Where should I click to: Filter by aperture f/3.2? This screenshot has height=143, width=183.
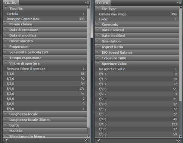[x=137, y=109]
